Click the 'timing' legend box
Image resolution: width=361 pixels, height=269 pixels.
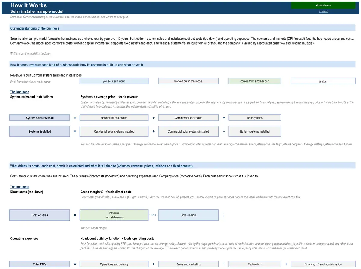coord(323,81)
